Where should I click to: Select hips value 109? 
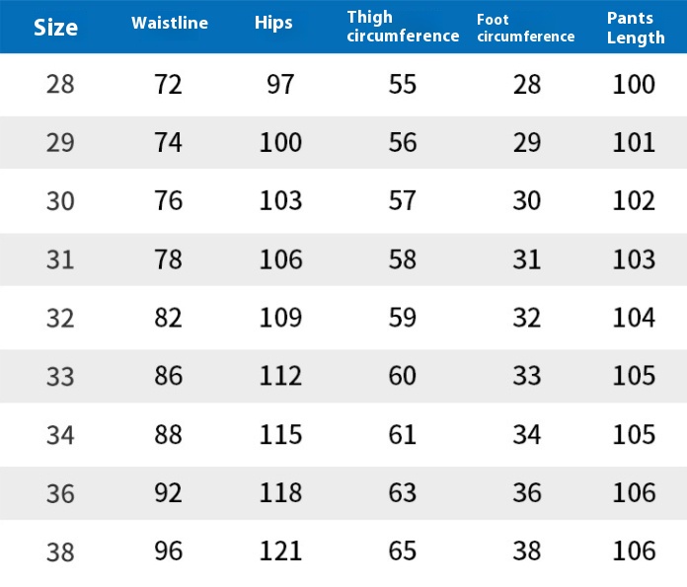pyautogui.click(x=280, y=318)
